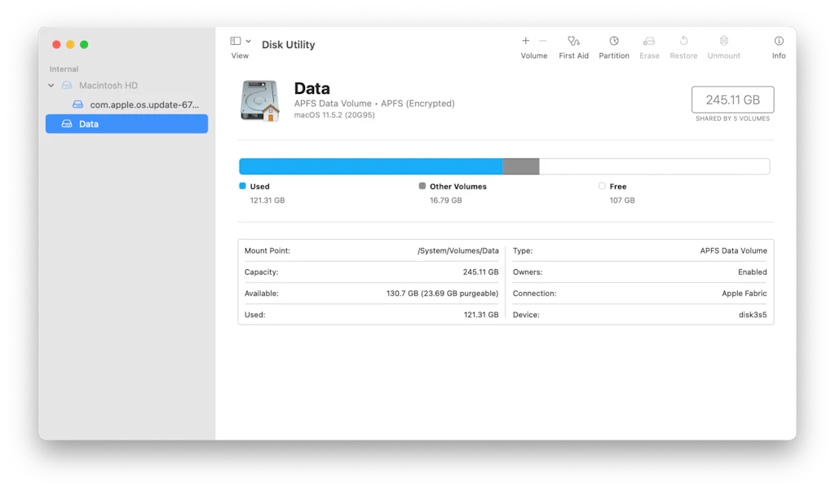
Task: Click the 'Apple Fabric' connection value
Action: tap(744, 293)
